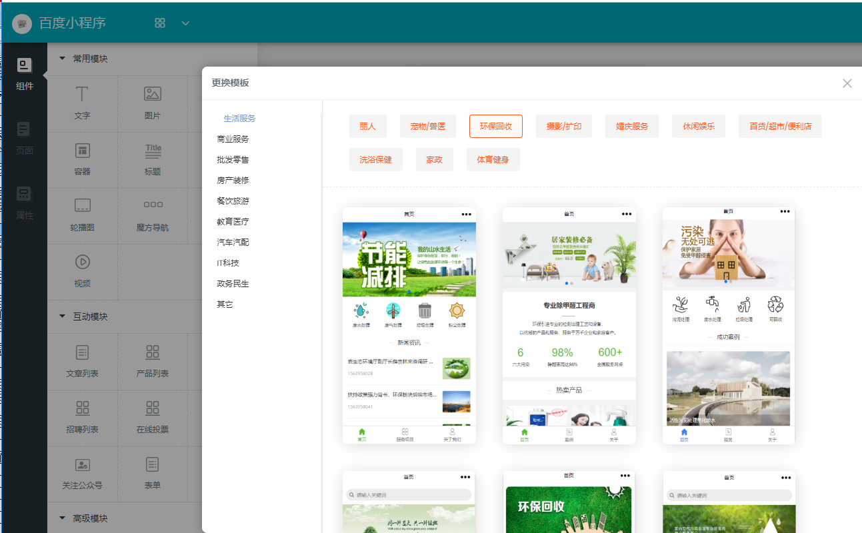Viewport: 862px width, 533px height.
Task: Select the 文字 text component icon
Action: [82, 95]
